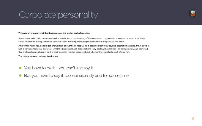Click the word 'Corporate' in the title
The width and height of the screenshot is (202, 126).
tap(37, 15)
